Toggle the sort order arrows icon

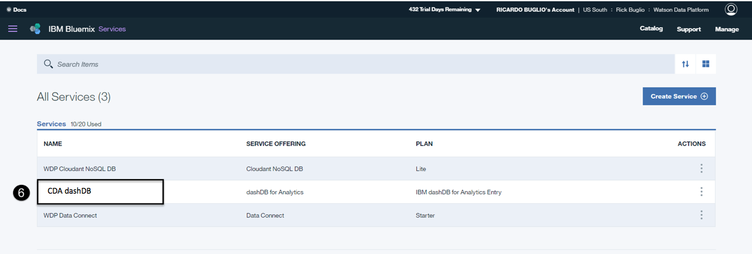[686, 63]
